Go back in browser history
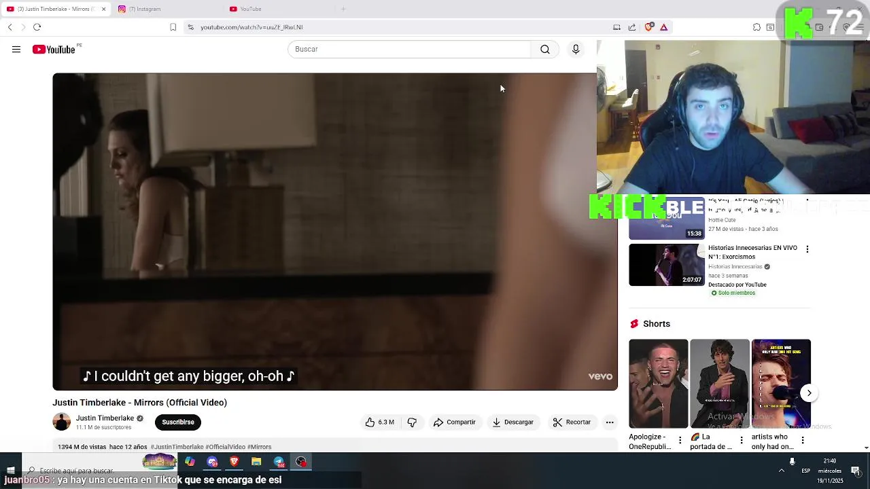The width and height of the screenshot is (870, 489). point(10,27)
